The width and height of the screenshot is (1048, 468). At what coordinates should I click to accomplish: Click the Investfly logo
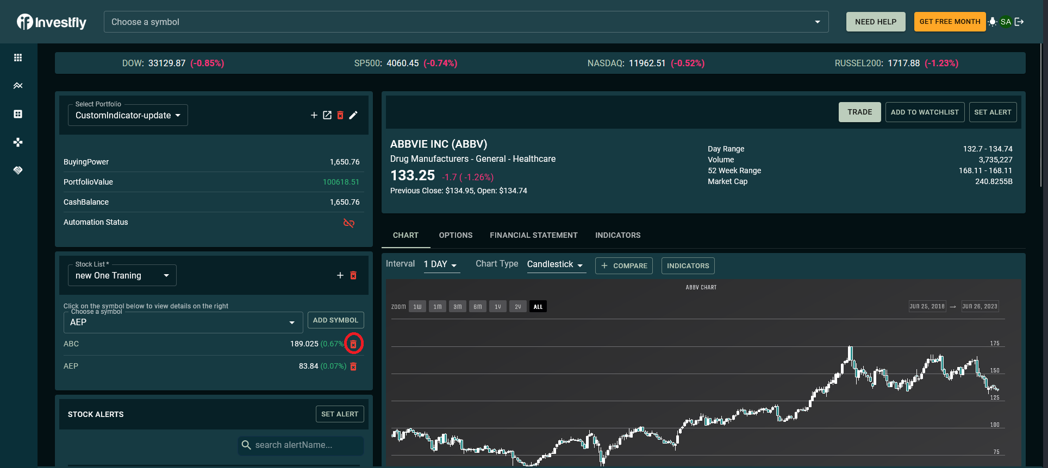pyautogui.click(x=52, y=22)
